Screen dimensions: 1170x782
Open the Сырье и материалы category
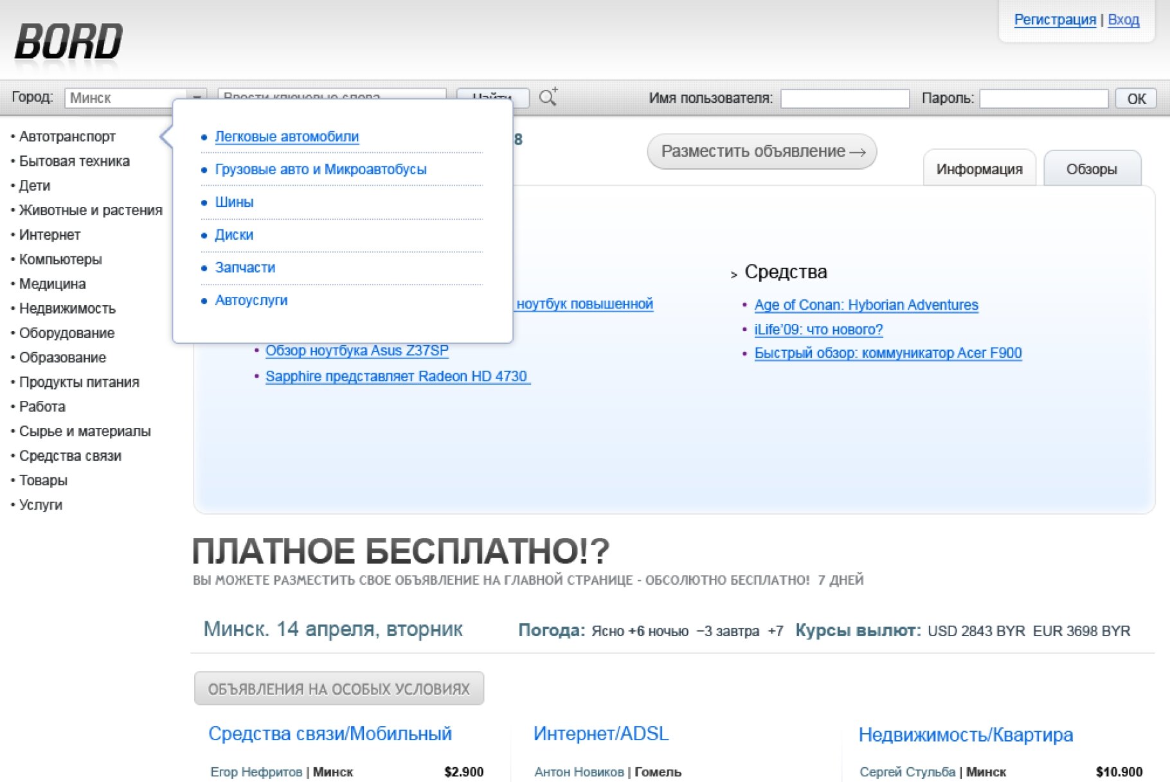(x=85, y=432)
